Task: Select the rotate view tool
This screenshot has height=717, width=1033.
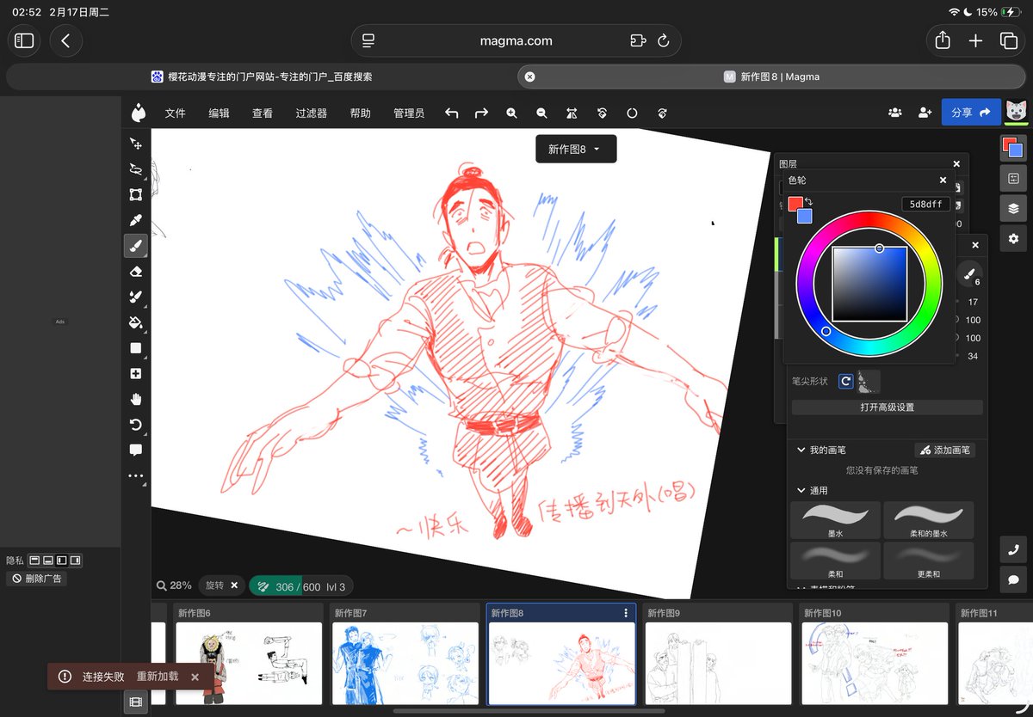Action: coord(135,425)
